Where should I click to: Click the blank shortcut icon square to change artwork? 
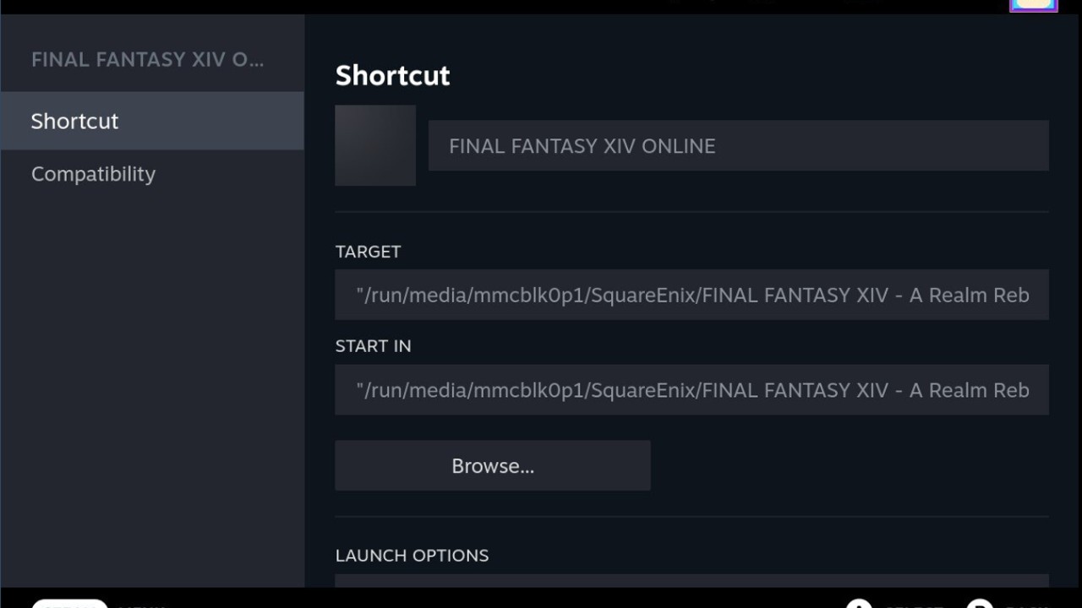375,144
